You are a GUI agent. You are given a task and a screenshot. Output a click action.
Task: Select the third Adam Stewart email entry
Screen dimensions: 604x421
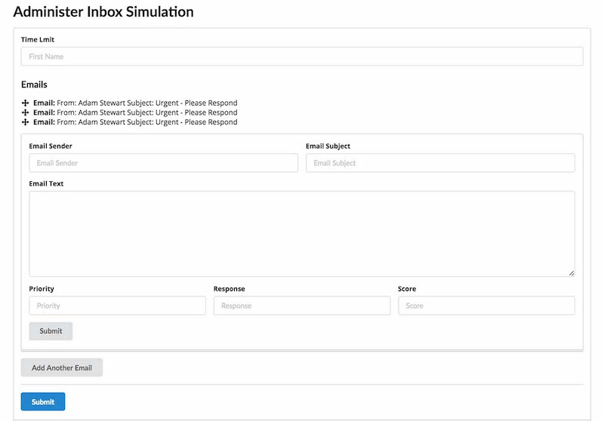click(x=135, y=122)
